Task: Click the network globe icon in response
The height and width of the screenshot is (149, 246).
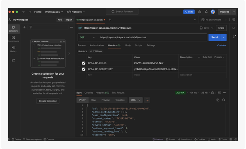Action: tap(212, 93)
